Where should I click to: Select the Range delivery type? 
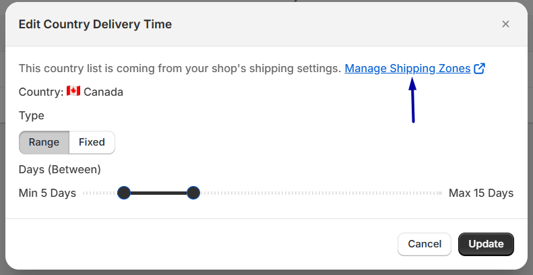pos(44,142)
